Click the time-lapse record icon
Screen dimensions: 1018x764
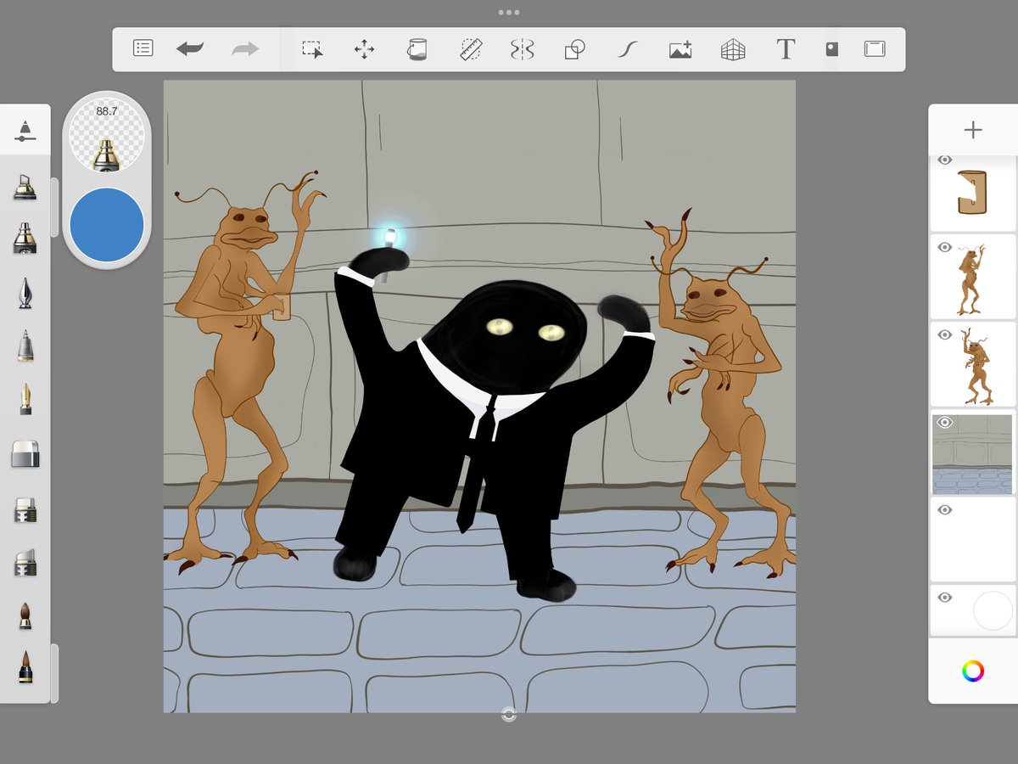point(831,49)
